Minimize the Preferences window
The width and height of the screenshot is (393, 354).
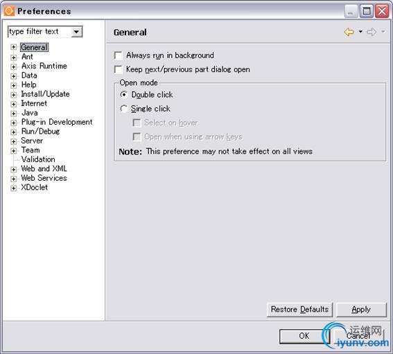(x=351, y=11)
